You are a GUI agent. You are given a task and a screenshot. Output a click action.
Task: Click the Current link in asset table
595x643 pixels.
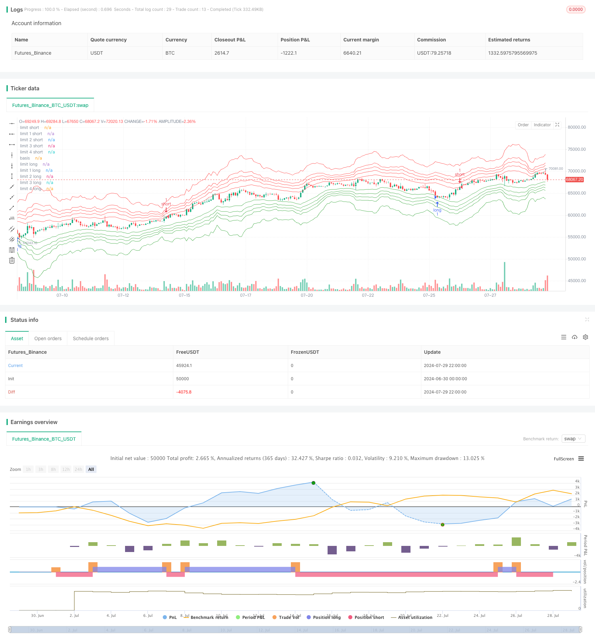[15, 366]
